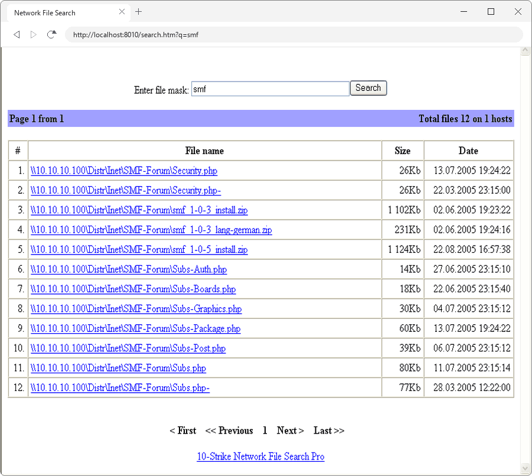Click the Date column header

(x=469, y=151)
